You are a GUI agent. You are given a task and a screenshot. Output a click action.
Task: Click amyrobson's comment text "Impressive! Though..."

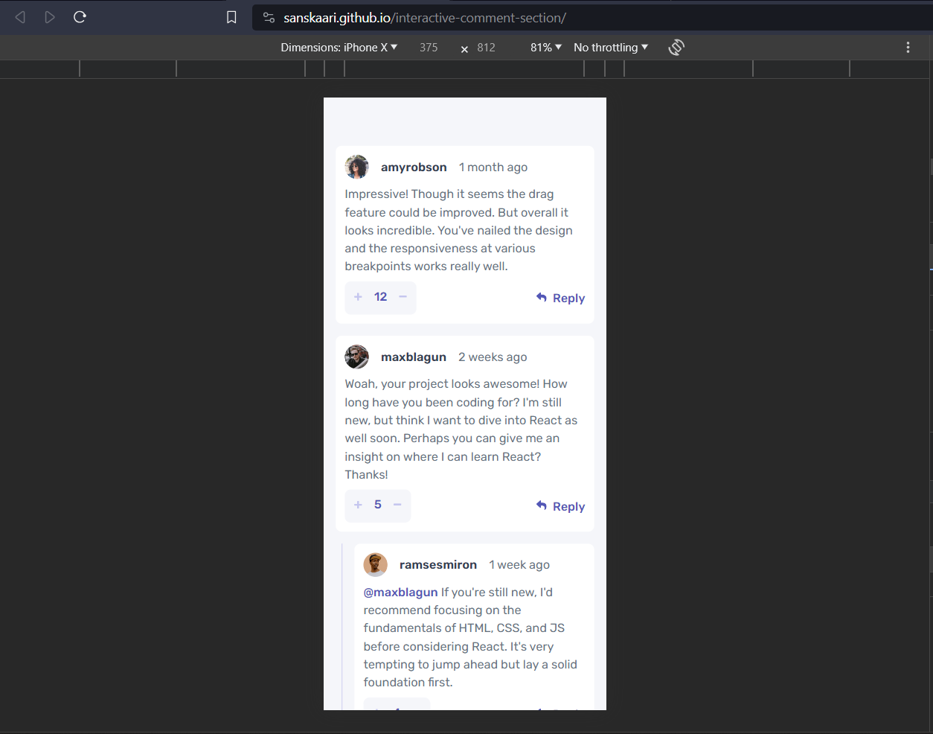[458, 230]
